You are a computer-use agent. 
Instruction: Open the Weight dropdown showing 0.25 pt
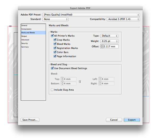click(109, 41)
